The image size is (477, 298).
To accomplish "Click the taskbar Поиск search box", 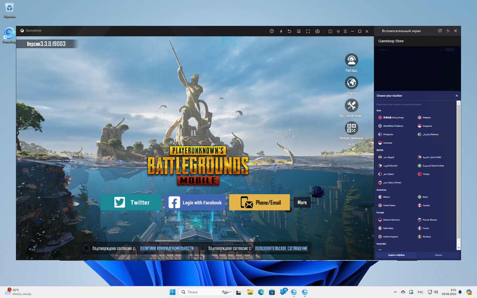I will click(206, 292).
